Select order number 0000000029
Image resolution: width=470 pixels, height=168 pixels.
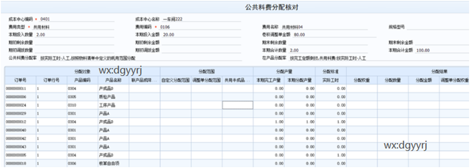coord(20,114)
